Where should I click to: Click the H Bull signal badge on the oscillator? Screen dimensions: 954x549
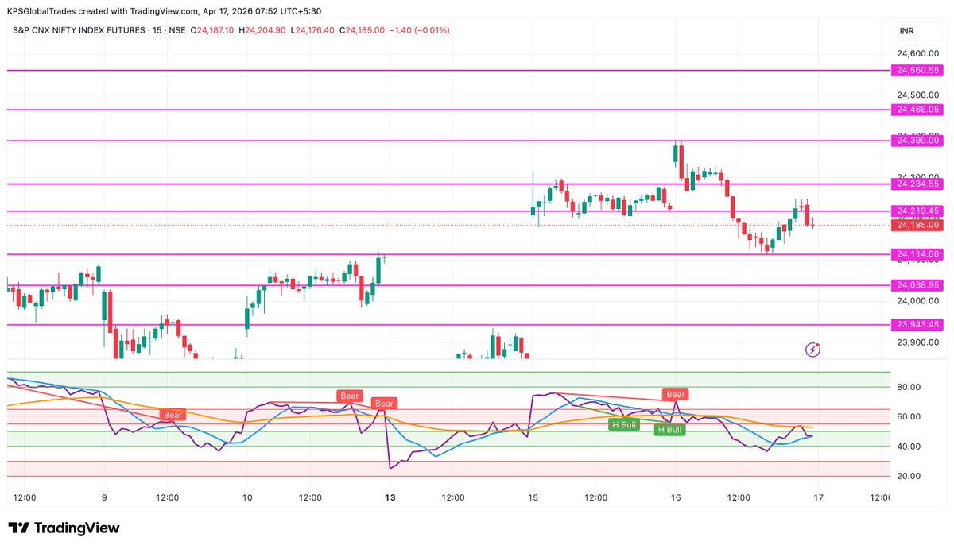tap(625, 424)
